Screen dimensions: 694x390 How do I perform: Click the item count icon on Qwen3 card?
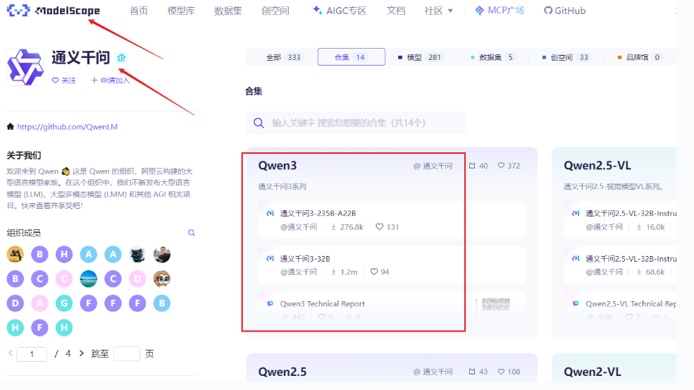tap(472, 166)
